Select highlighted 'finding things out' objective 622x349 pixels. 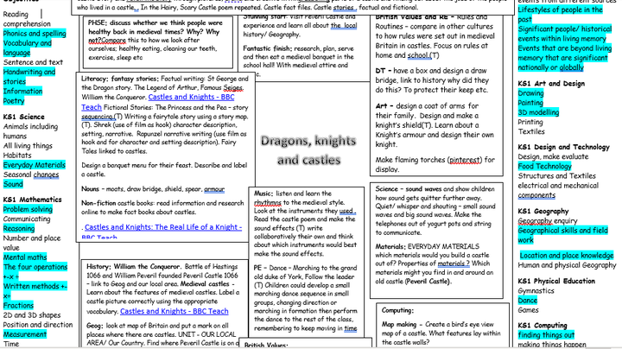pos(546,335)
